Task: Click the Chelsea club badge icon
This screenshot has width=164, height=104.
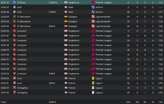Action: [14, 2]
